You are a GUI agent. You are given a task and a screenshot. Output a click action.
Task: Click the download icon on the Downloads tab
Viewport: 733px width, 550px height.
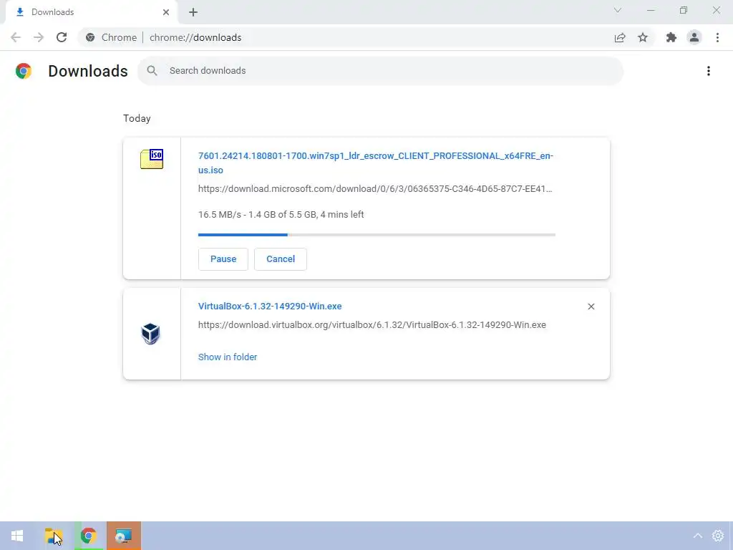[x=20, y=12]
